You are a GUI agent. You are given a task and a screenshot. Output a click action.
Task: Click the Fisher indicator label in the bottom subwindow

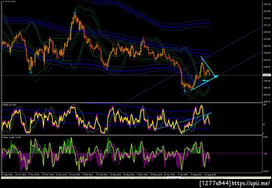(11, 137)
